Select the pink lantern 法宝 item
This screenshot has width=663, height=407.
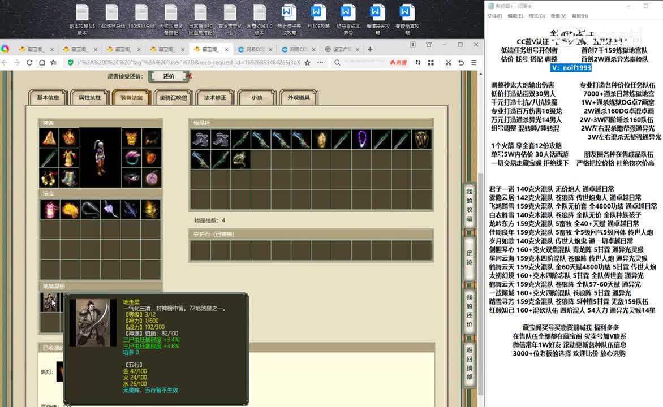tap(50, 209)
